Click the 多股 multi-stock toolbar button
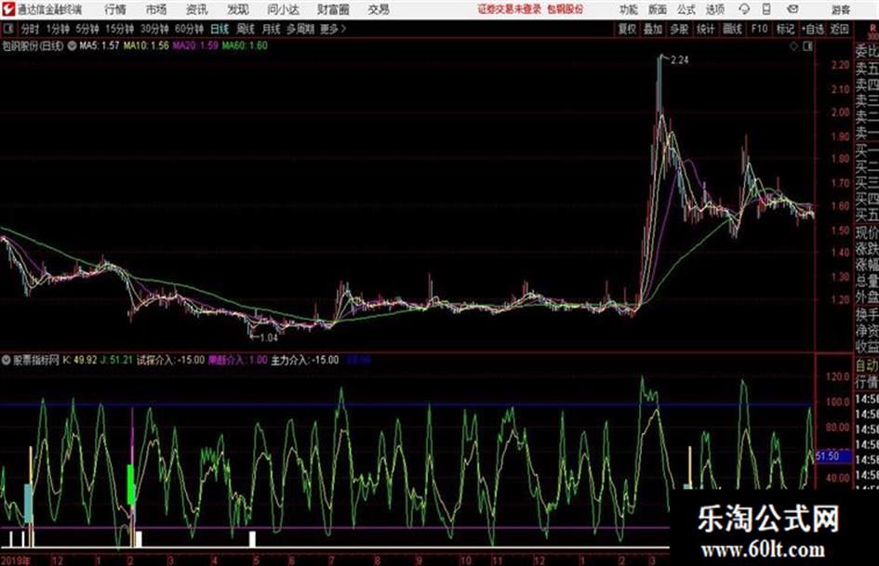 [679, 29]
